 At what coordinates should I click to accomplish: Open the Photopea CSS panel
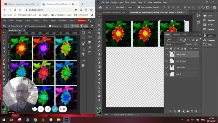(83, 60)
